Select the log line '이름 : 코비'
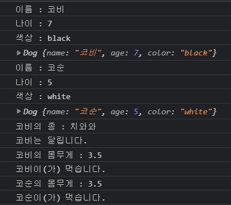 (x=40, y=10)
